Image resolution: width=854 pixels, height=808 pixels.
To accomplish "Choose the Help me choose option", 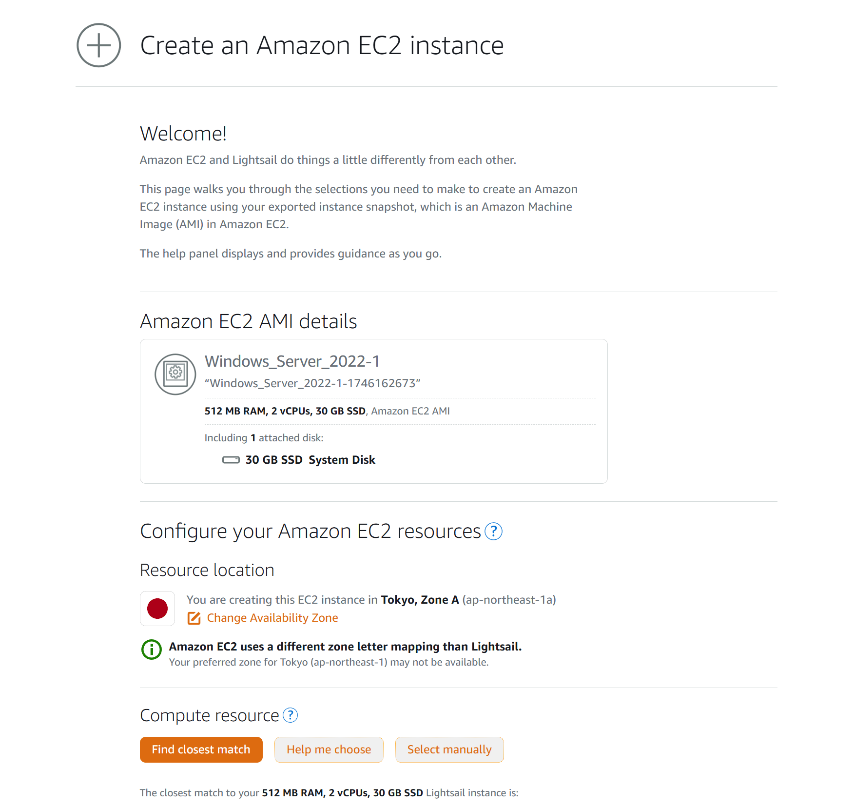I will point(329,749).
